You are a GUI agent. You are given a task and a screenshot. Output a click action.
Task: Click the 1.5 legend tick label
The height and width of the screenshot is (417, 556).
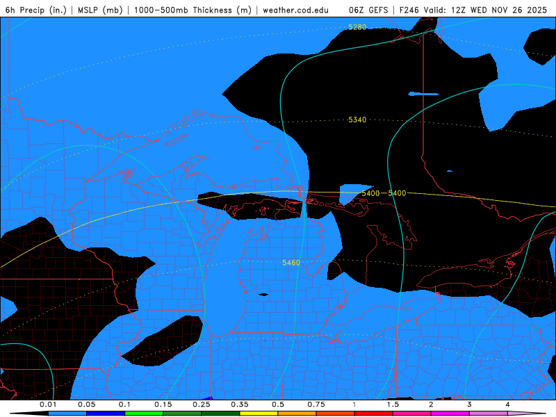pyautogui.click(x=393, y=404)
